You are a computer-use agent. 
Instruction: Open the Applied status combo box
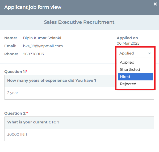click(135, 53)
